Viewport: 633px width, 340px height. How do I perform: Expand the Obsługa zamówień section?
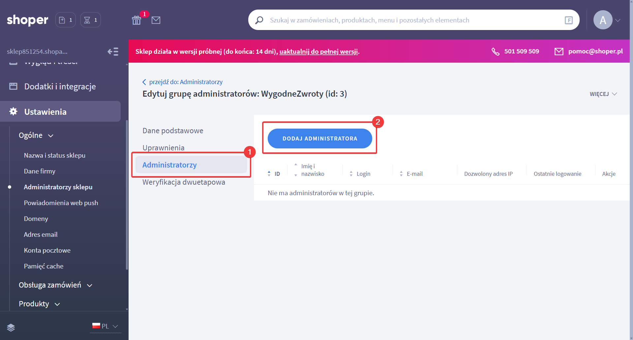click(55, 285)
